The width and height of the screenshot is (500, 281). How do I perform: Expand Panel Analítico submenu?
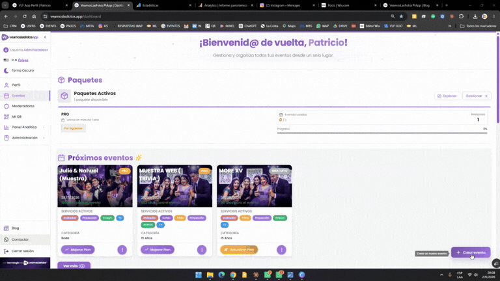point(24,127)
